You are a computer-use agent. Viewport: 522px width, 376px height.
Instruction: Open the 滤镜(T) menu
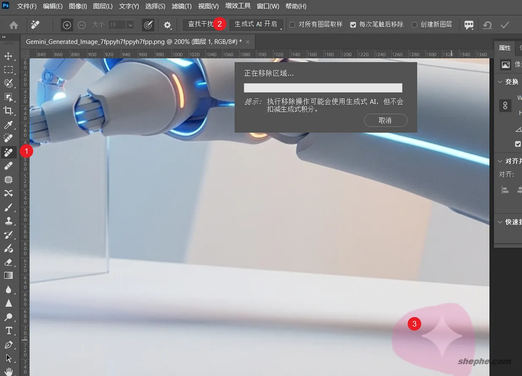(181, 6)
